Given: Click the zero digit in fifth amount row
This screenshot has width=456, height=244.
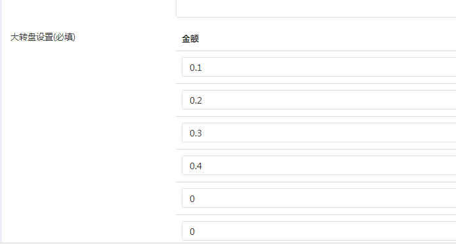Looking at the screenshot, I should coord(192,199).
